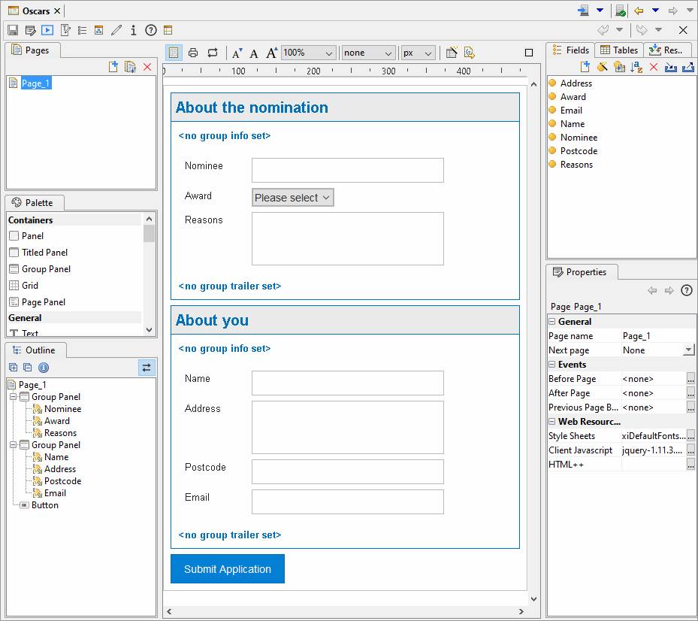Click the printer icon above the canvas
The width and height of the screenshot is (698, 621).
pyautogui.click(x=193, y=53)
